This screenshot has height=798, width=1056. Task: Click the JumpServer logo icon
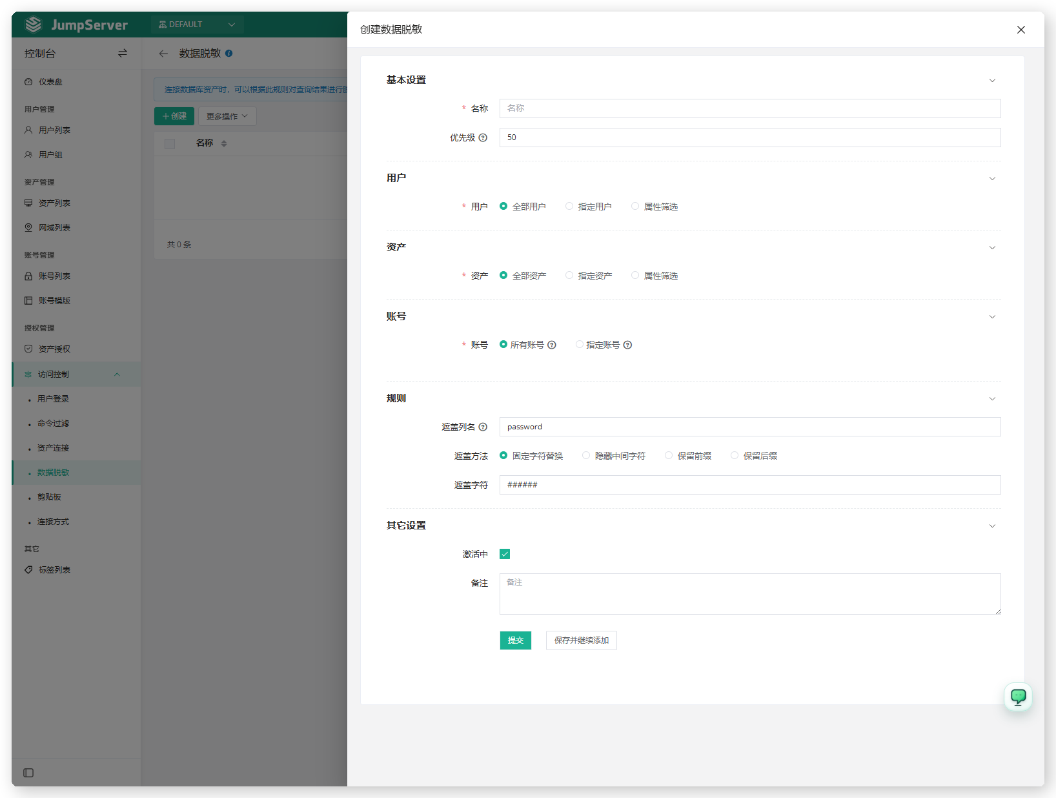point(33,25)
